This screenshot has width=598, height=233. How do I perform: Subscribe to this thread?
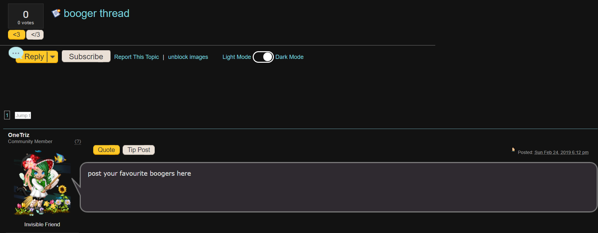pyautogui.click(x=86, y=56)
